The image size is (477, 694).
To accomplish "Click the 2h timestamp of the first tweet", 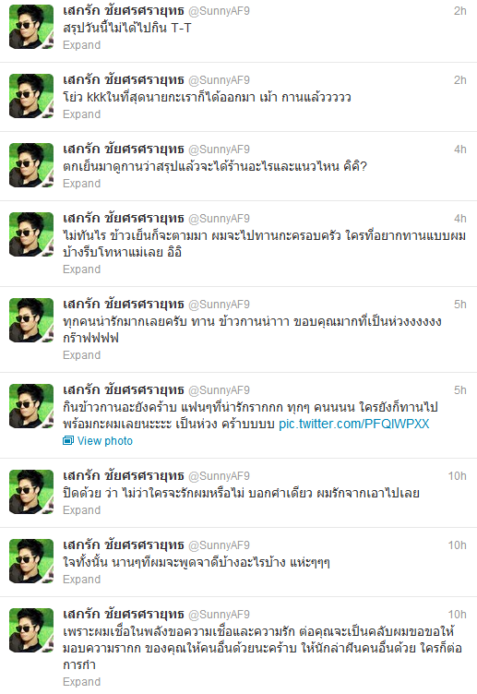I will [x=460, y=11].
